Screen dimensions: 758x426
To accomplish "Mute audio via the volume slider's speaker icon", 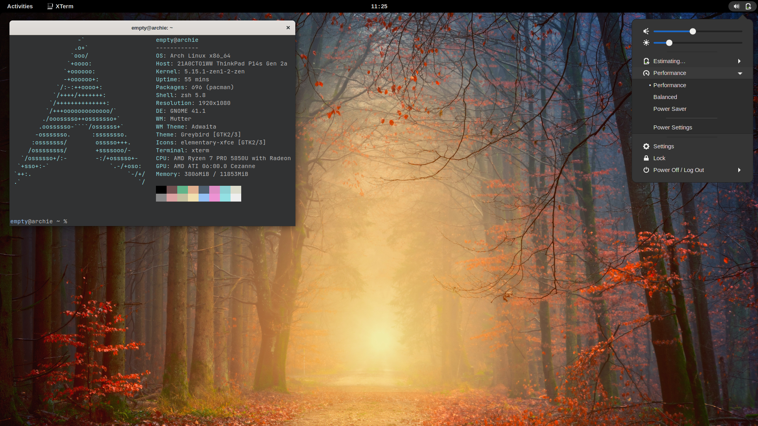I will click(646, 31).
